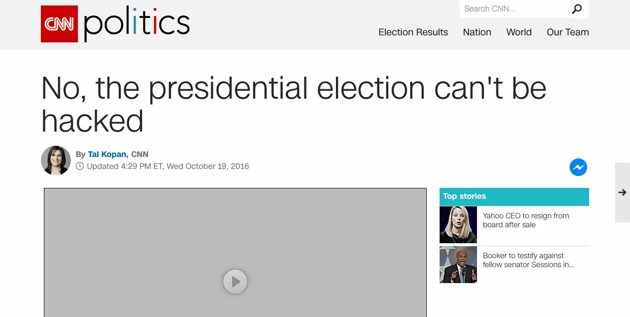Click the next article arrow
Viewport: 630px width, 317px height.
point(622,192)
